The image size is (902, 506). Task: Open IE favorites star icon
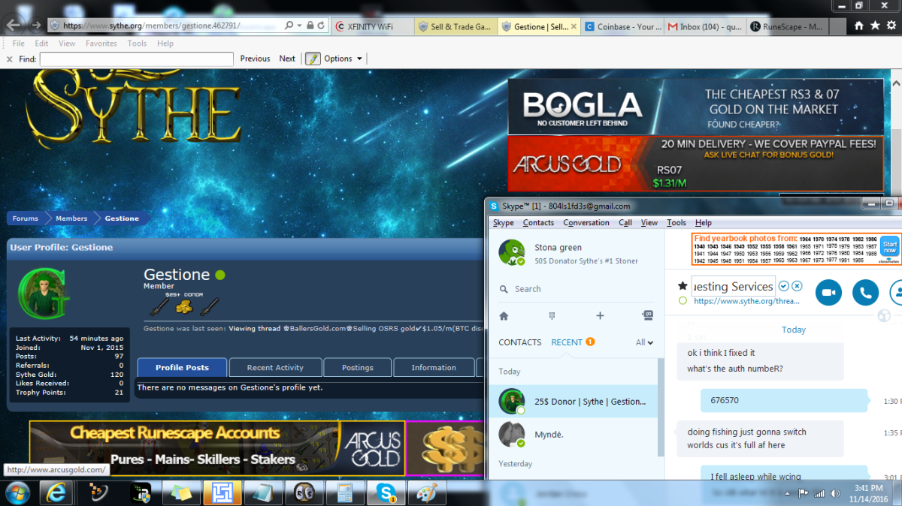(874, 26)
